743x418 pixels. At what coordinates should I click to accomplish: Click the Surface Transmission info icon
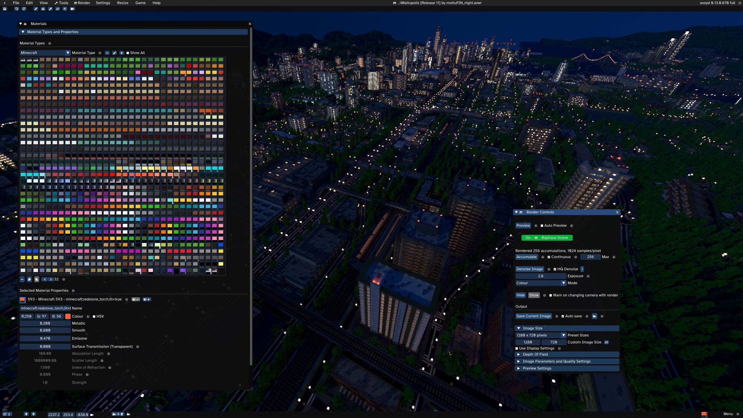[138, 347]
